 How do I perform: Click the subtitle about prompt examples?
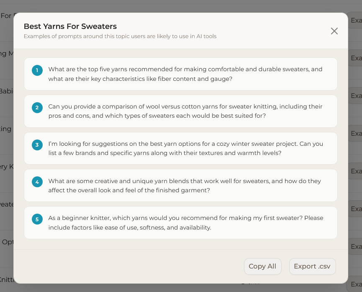120,36
